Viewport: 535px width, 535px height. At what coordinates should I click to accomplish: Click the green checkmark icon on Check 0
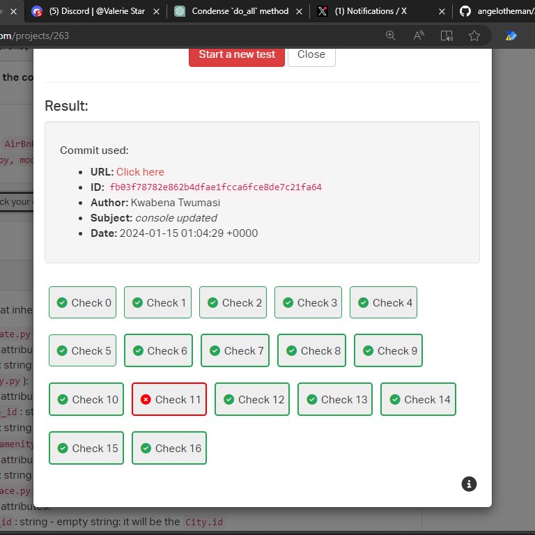62,302
